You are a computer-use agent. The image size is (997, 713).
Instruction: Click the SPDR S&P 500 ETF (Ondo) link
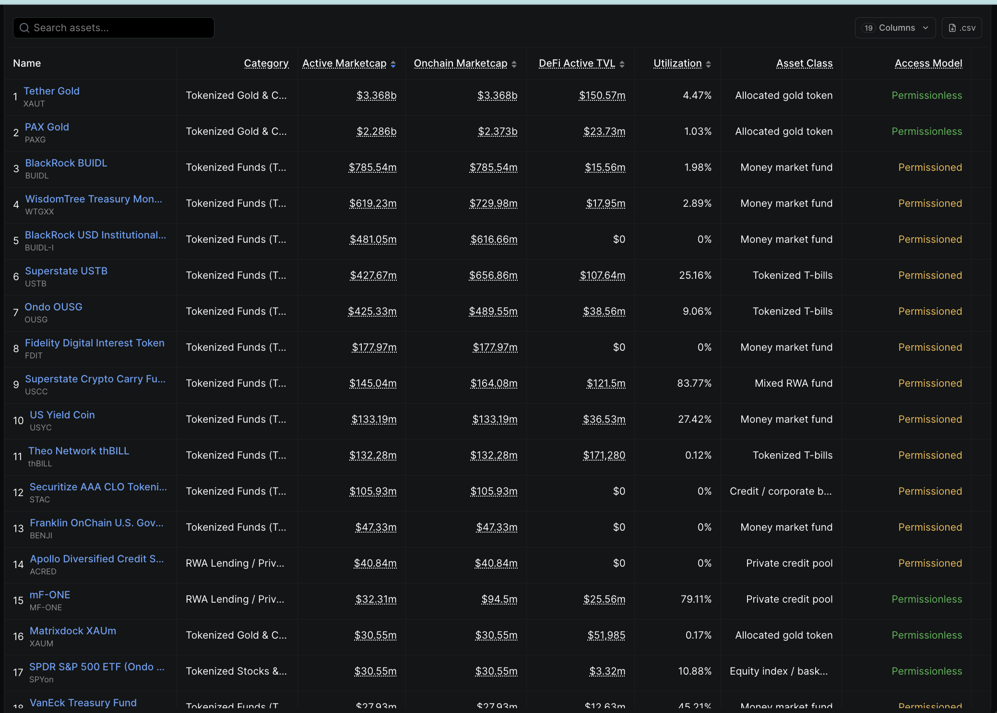point(96,666)
